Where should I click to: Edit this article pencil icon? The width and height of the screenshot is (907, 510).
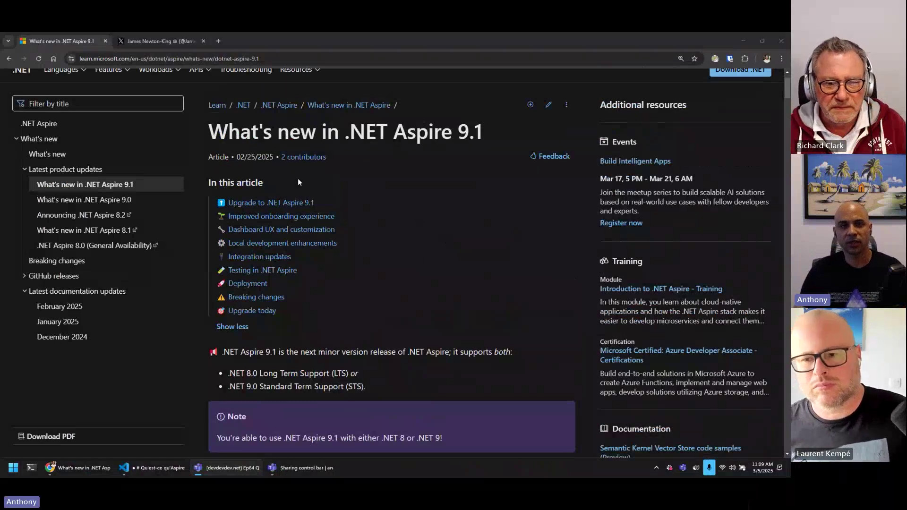click(548, 104)
